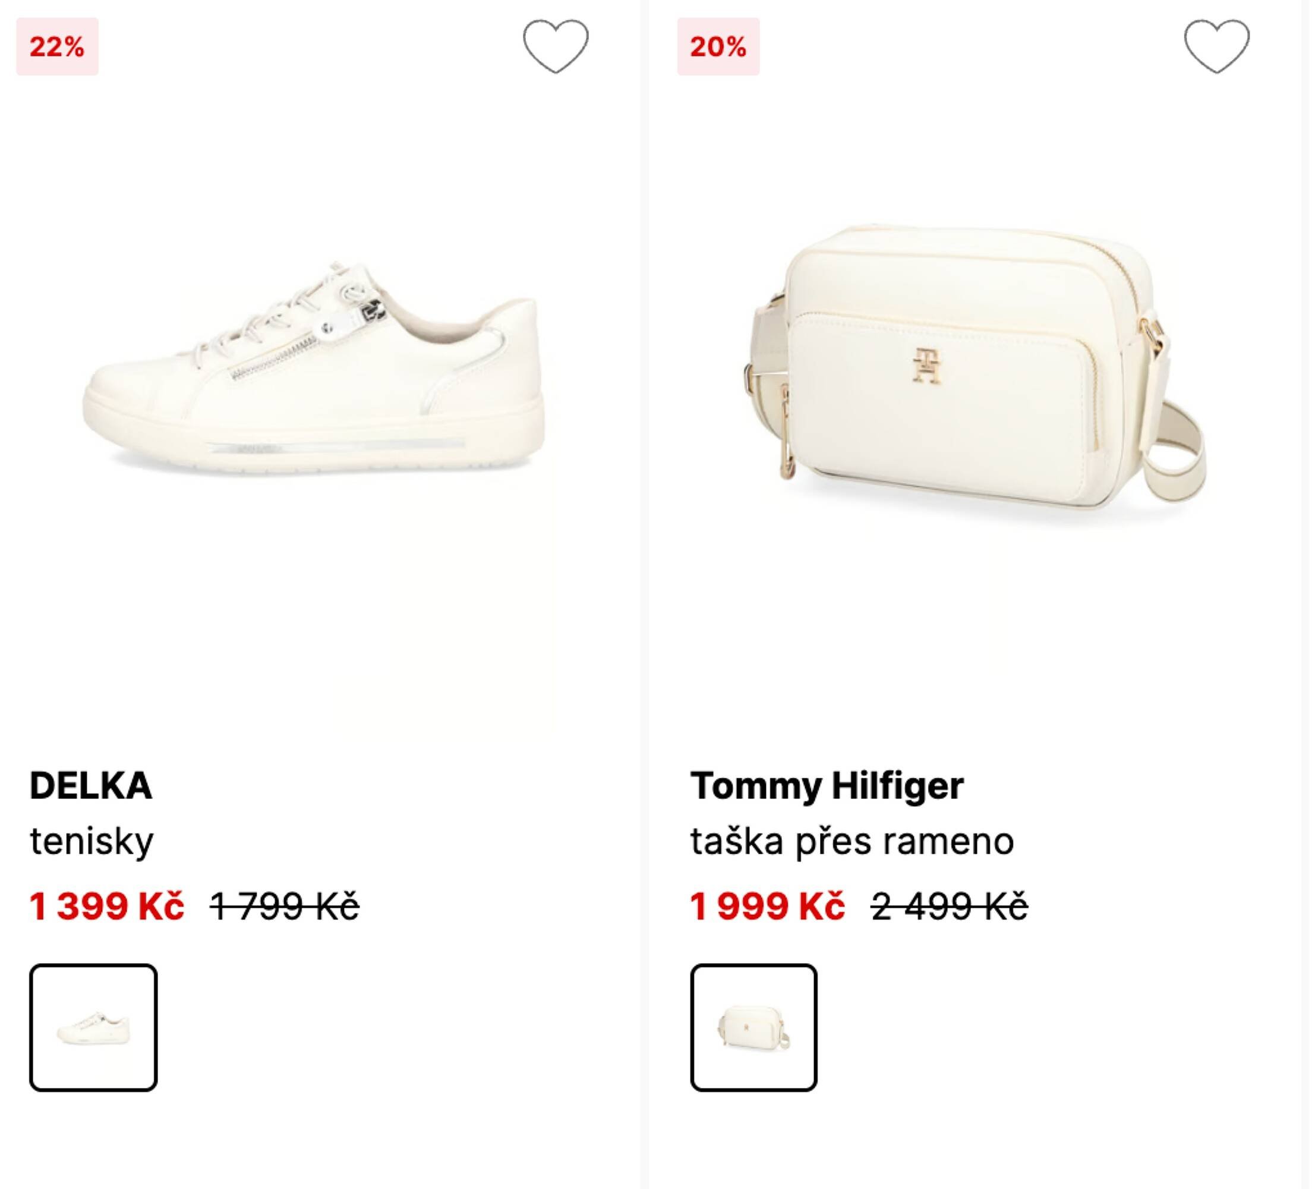The image size is (1312, 1189).
Task: Click the 22% discount badge
Action: pyautogui.click(x=57, y=47)
